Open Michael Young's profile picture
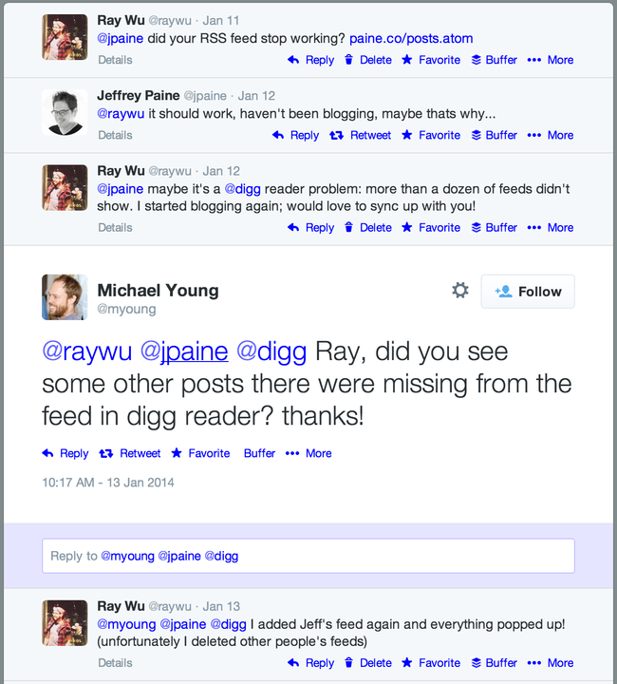 pos(65,297)
